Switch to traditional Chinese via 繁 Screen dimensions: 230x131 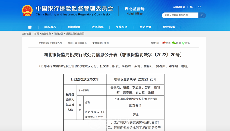[x=191, y=7]
